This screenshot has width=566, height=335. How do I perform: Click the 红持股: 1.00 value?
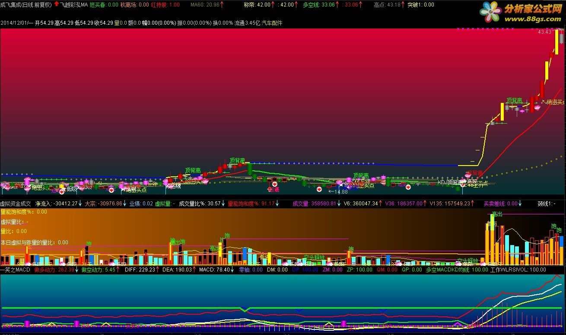pyautogui.click(x=165, y=5)
